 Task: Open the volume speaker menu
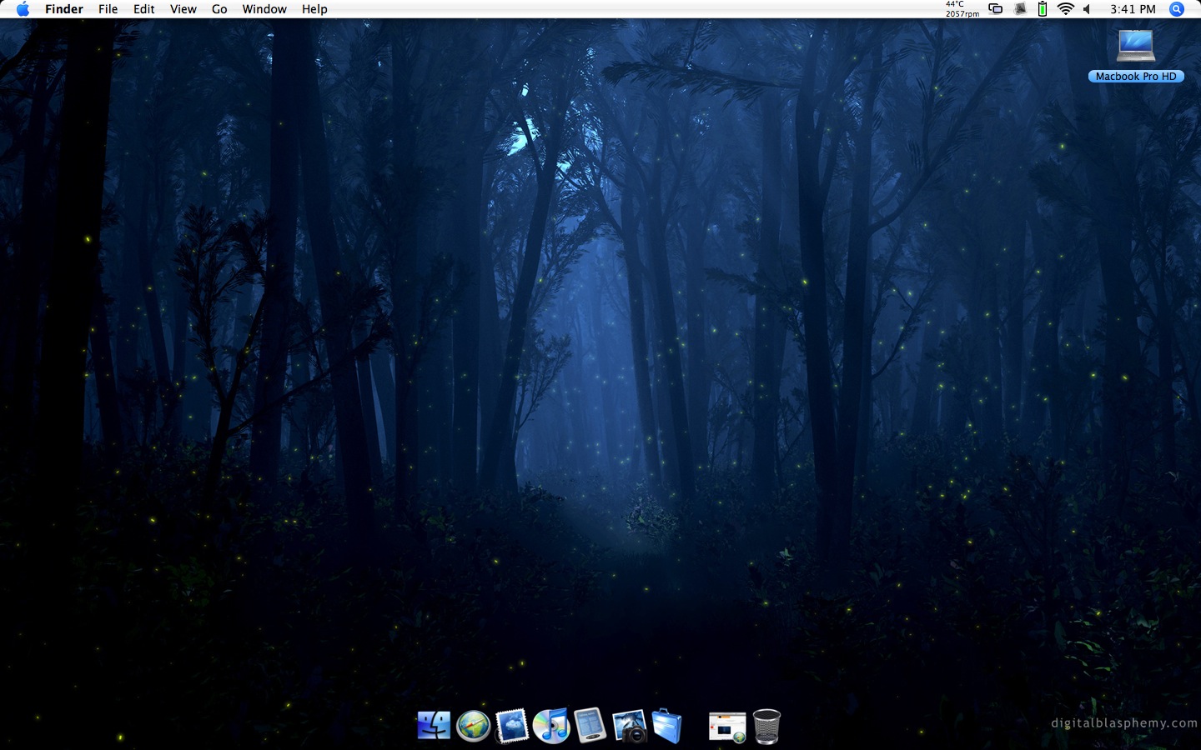(1087, 9)
